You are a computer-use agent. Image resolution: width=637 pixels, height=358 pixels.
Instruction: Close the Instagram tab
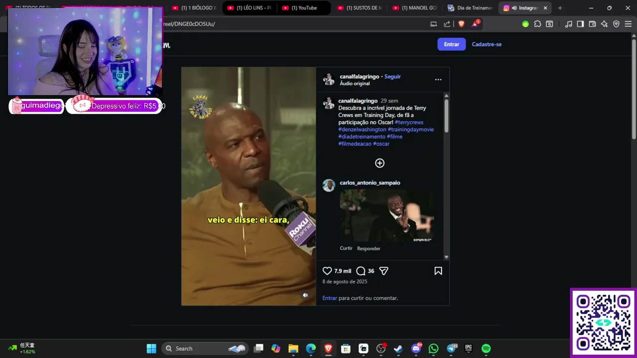(x=545, y=8)
